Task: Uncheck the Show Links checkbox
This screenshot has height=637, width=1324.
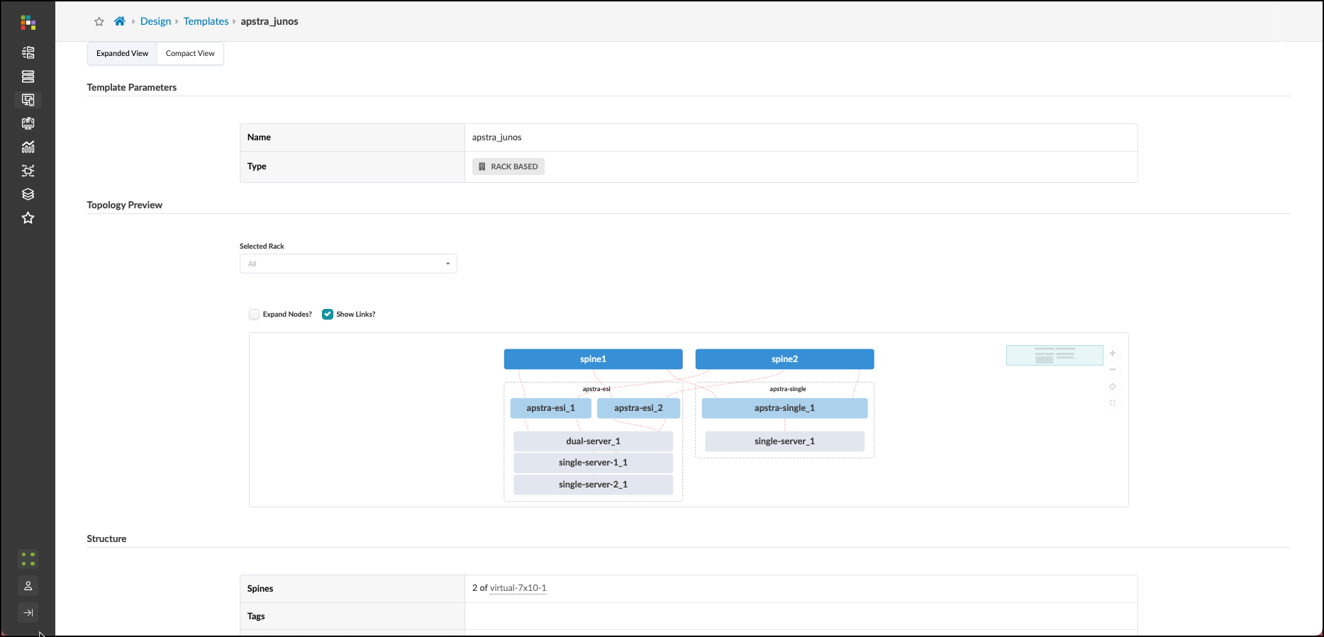Action: click(328, 315)
